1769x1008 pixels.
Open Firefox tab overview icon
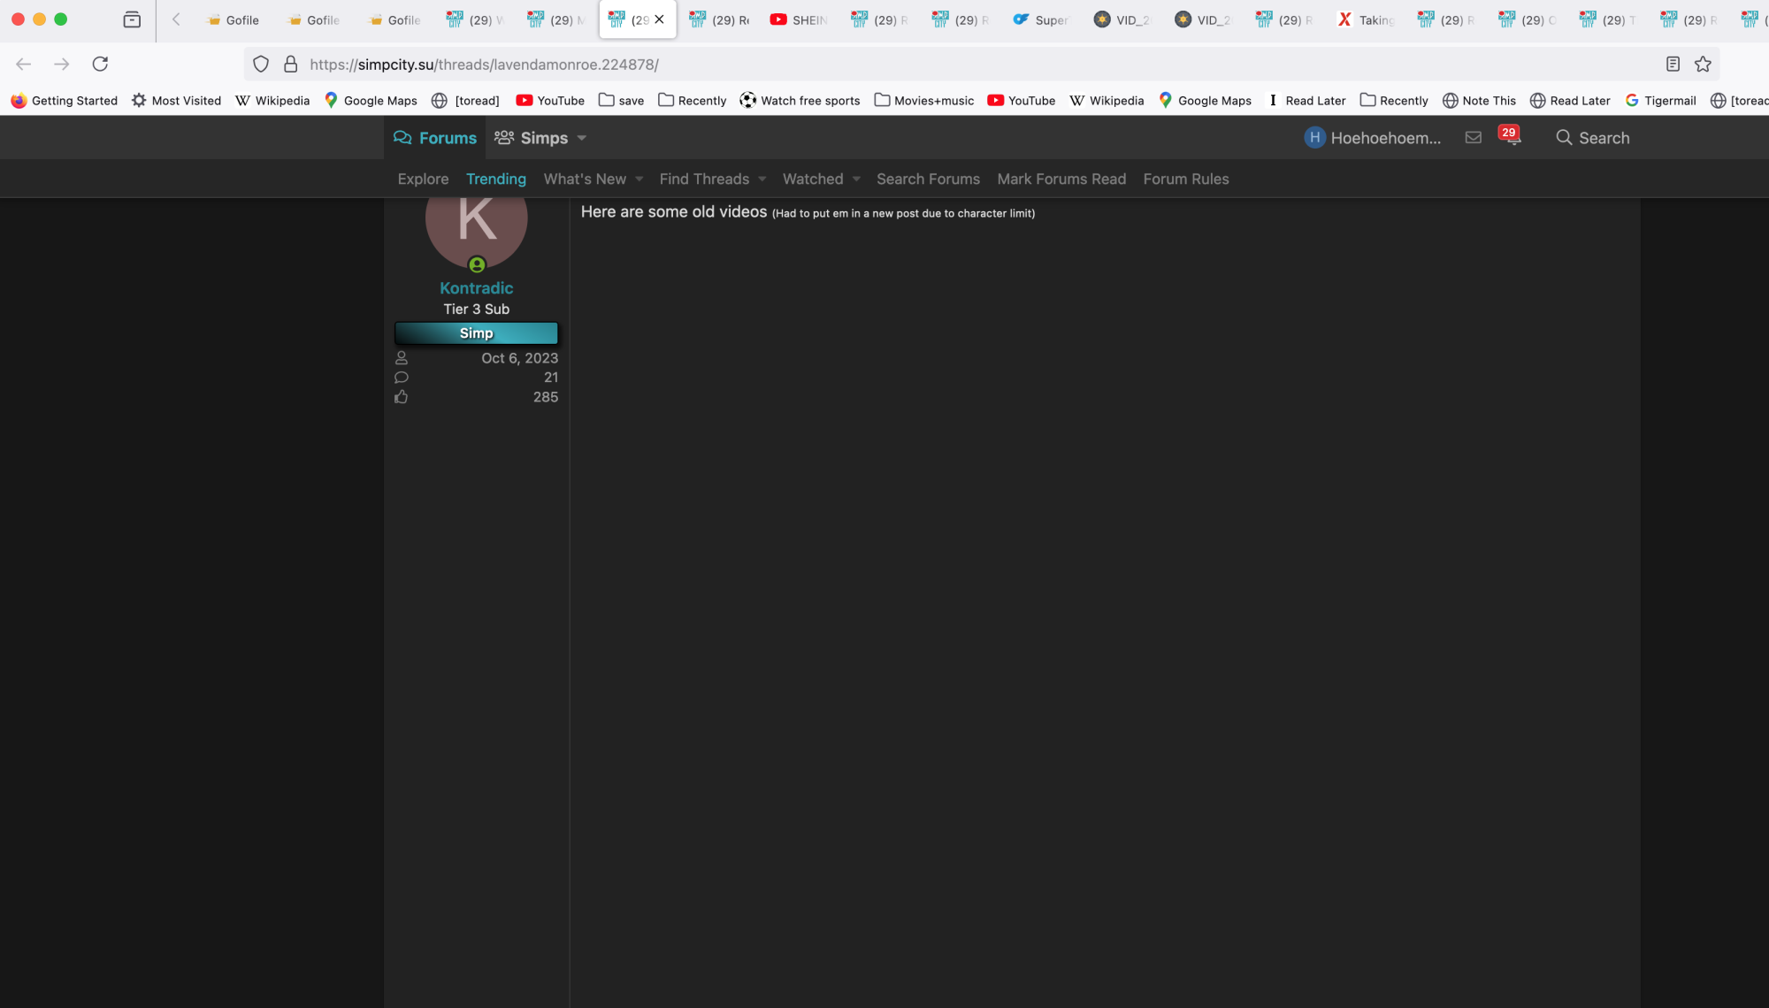pos(132,19)
